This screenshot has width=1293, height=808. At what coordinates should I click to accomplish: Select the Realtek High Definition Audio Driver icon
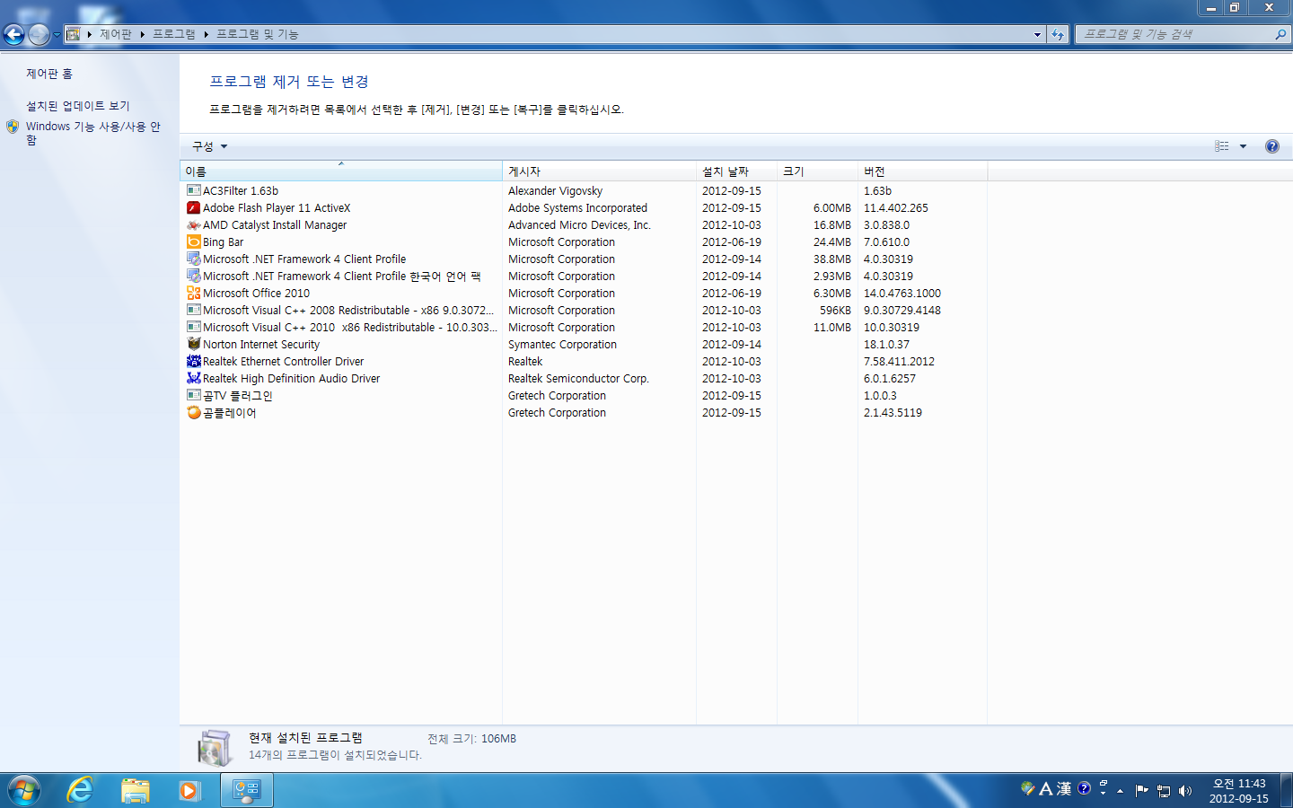(193, 378)
